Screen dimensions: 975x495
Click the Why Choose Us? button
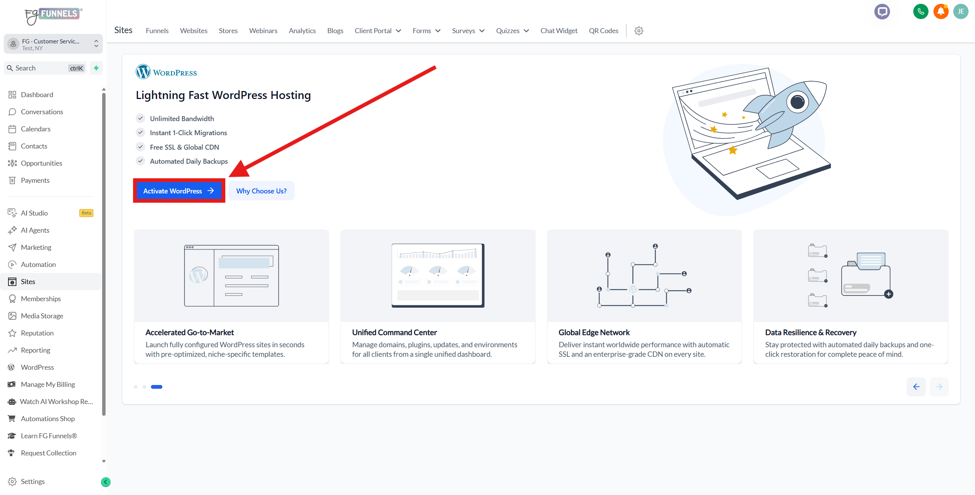[261, 191]
